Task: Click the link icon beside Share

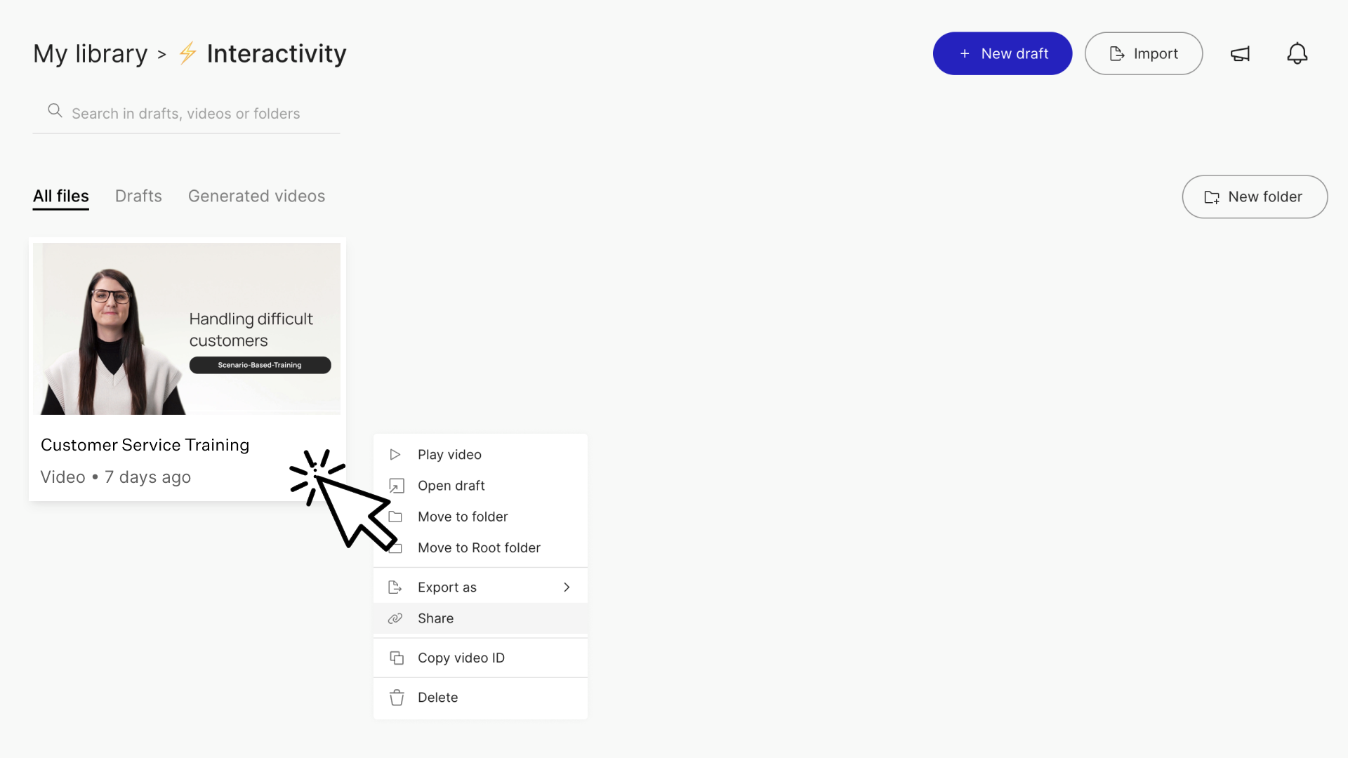Action: click(395, 618)
